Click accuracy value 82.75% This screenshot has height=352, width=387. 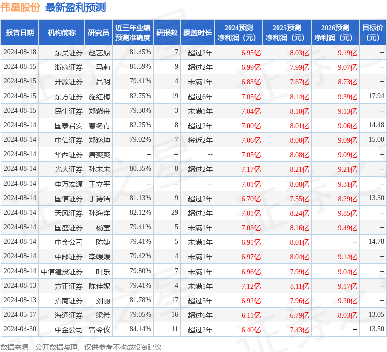(140, 96)
